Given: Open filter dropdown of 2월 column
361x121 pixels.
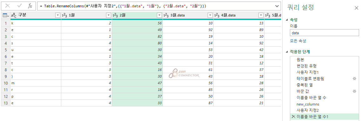Looking at the screenshot, I should pos(159,16).
